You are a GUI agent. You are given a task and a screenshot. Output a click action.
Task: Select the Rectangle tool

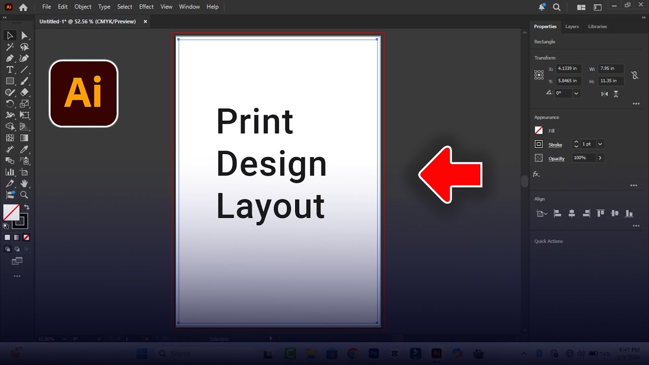(x=10, y=81)
